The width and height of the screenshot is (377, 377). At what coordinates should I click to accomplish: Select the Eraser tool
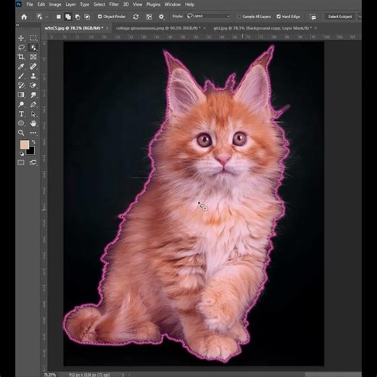pyautogui.click(x=33, y=86)
